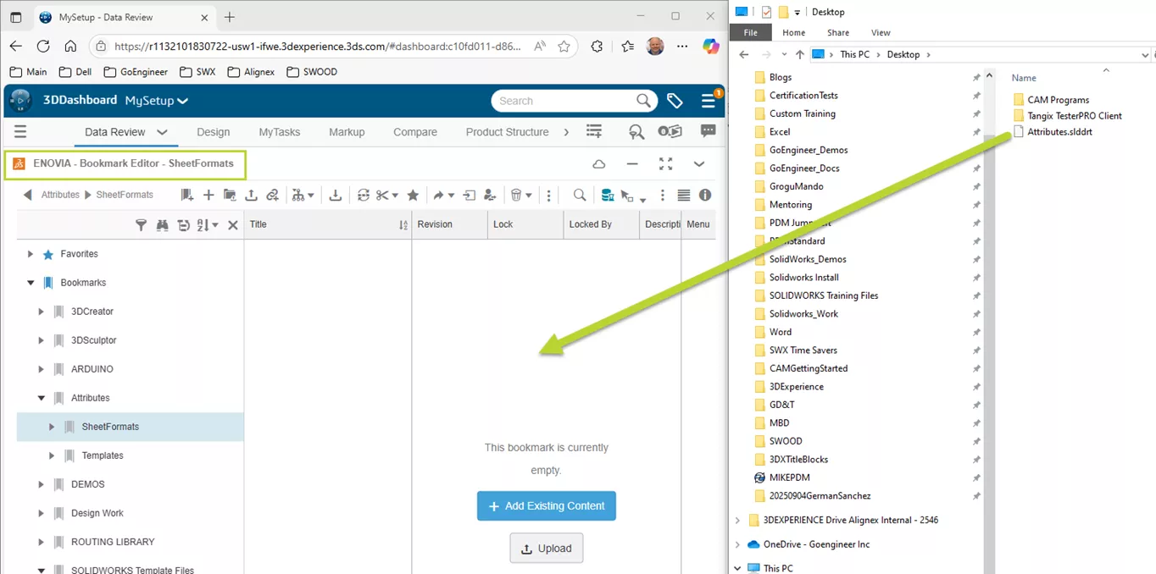Click the information icon at the toolbar's right end

coord(703,195)
